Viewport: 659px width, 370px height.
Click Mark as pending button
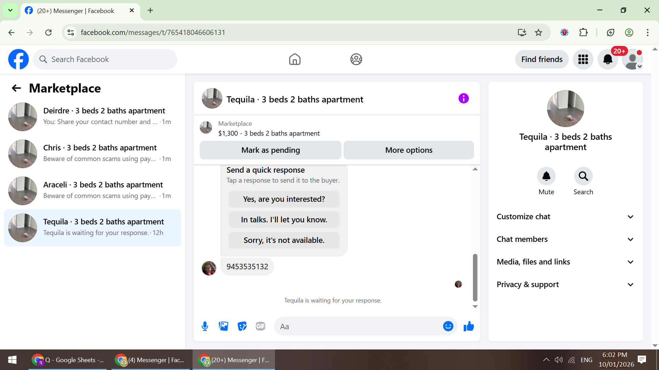tap(270, 150)
